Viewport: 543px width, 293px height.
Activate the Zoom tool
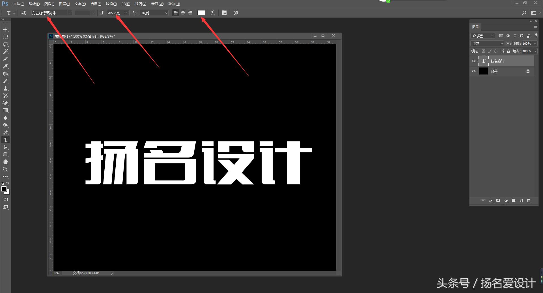[6, 169]
